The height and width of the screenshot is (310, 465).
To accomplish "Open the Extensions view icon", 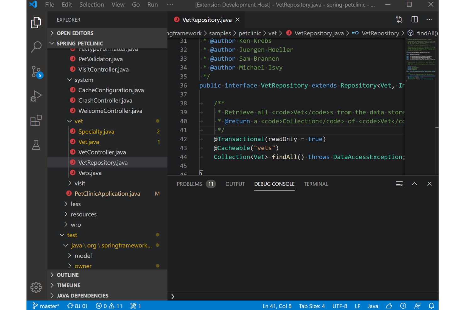I will coord(36,120).
